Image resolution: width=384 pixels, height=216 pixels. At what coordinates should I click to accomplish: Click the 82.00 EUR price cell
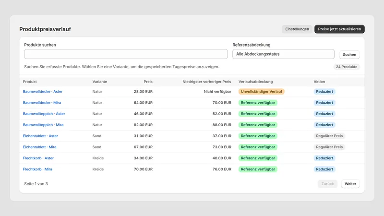coord(143,125)
